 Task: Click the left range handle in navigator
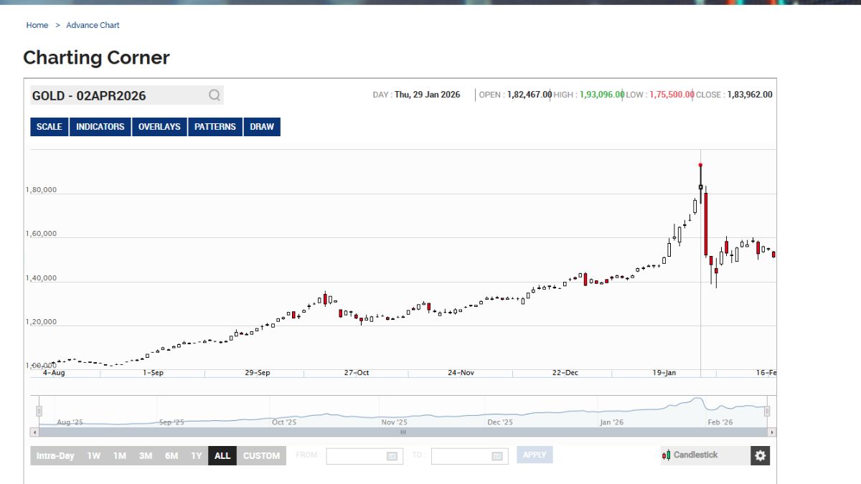(39, 411)
